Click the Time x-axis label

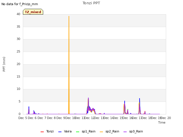(162, 122)
